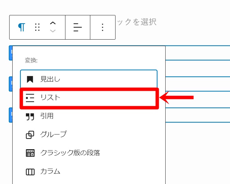Open the three-dot block options menu
Viewport: 230px width, 184px height.
(103, 27)
